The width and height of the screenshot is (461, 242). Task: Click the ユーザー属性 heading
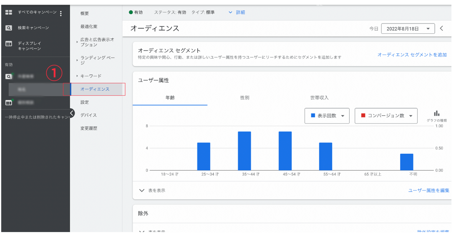coord(153,80)
